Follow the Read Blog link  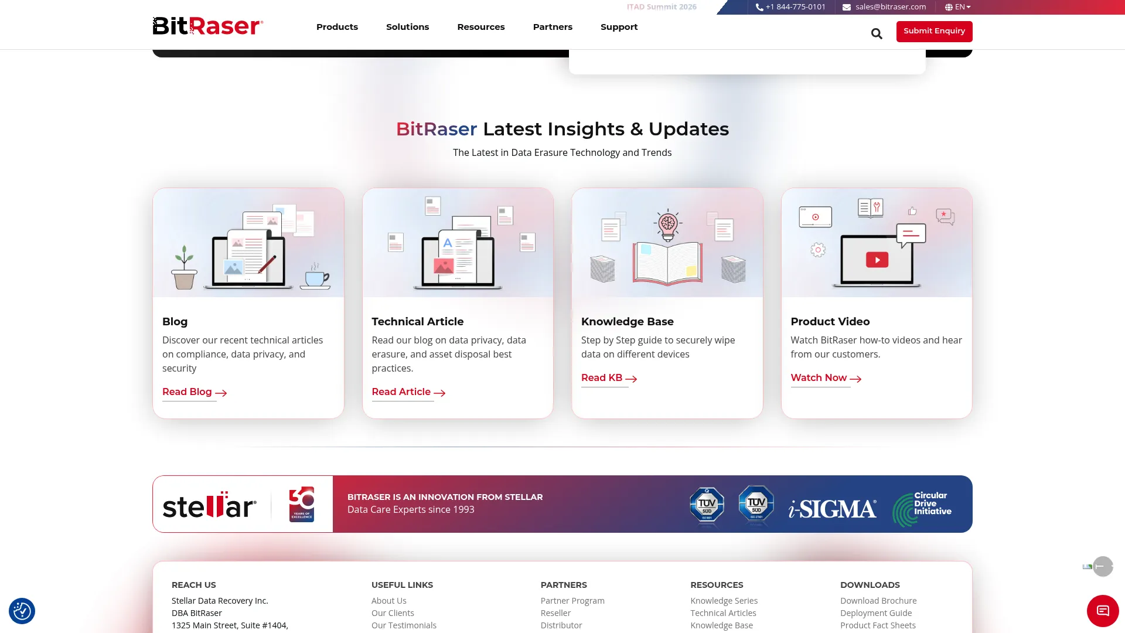[187, 392]
